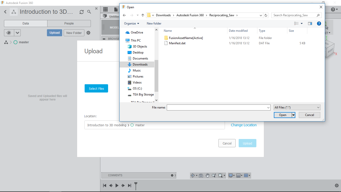Open timeline settings gear
Viewport: 341px width, 192px height.
tap(337, 185)
